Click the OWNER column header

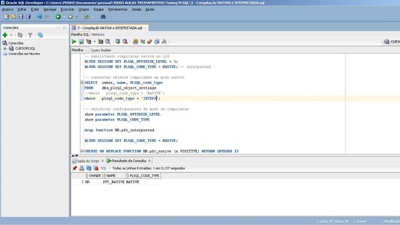tap(93, 176)
